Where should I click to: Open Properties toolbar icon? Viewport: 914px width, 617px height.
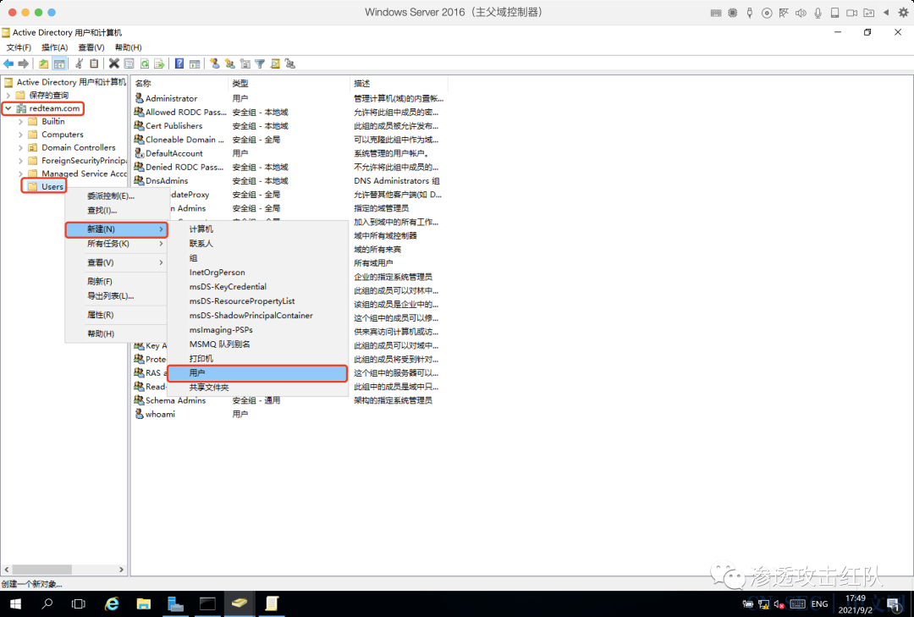pos(129,63)
